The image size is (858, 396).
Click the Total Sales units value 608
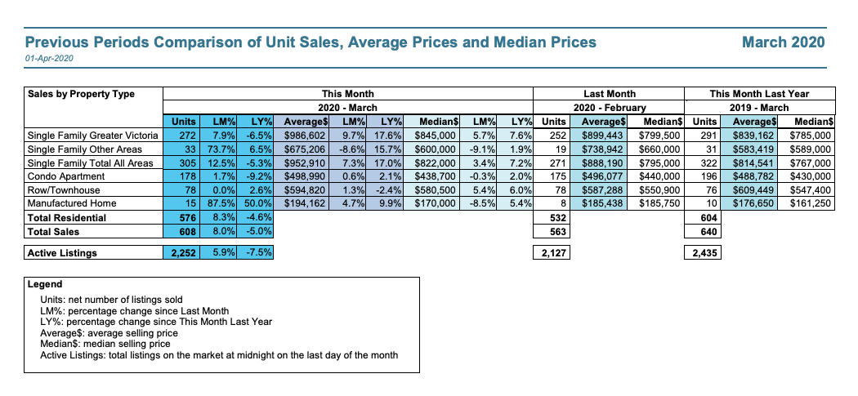tap(185, 230)
